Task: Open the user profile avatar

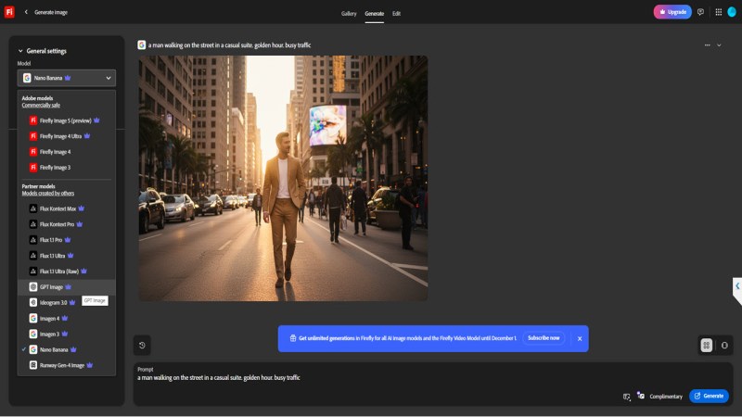Action: [732, 12]
